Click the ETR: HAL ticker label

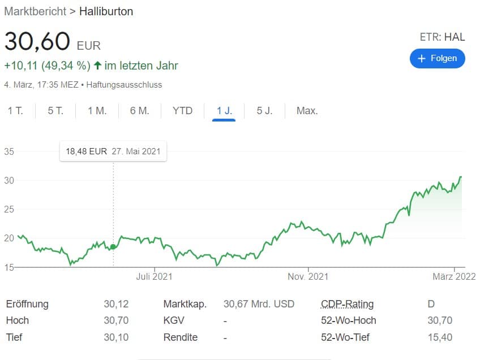(x=442, y=37)
